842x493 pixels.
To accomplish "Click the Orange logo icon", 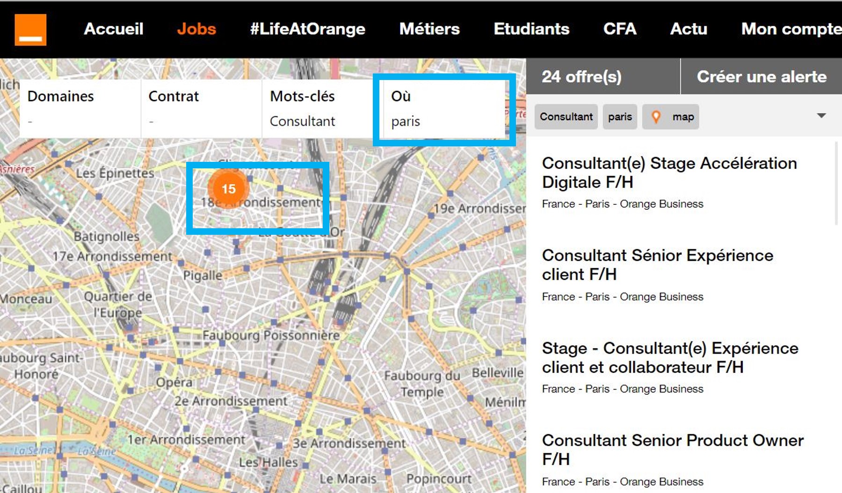I will point(30,29).
